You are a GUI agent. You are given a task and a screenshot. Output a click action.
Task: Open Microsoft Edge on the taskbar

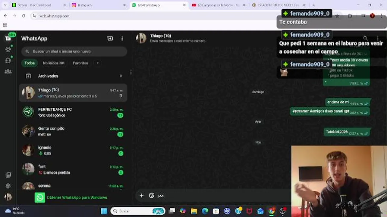(205, 211)
